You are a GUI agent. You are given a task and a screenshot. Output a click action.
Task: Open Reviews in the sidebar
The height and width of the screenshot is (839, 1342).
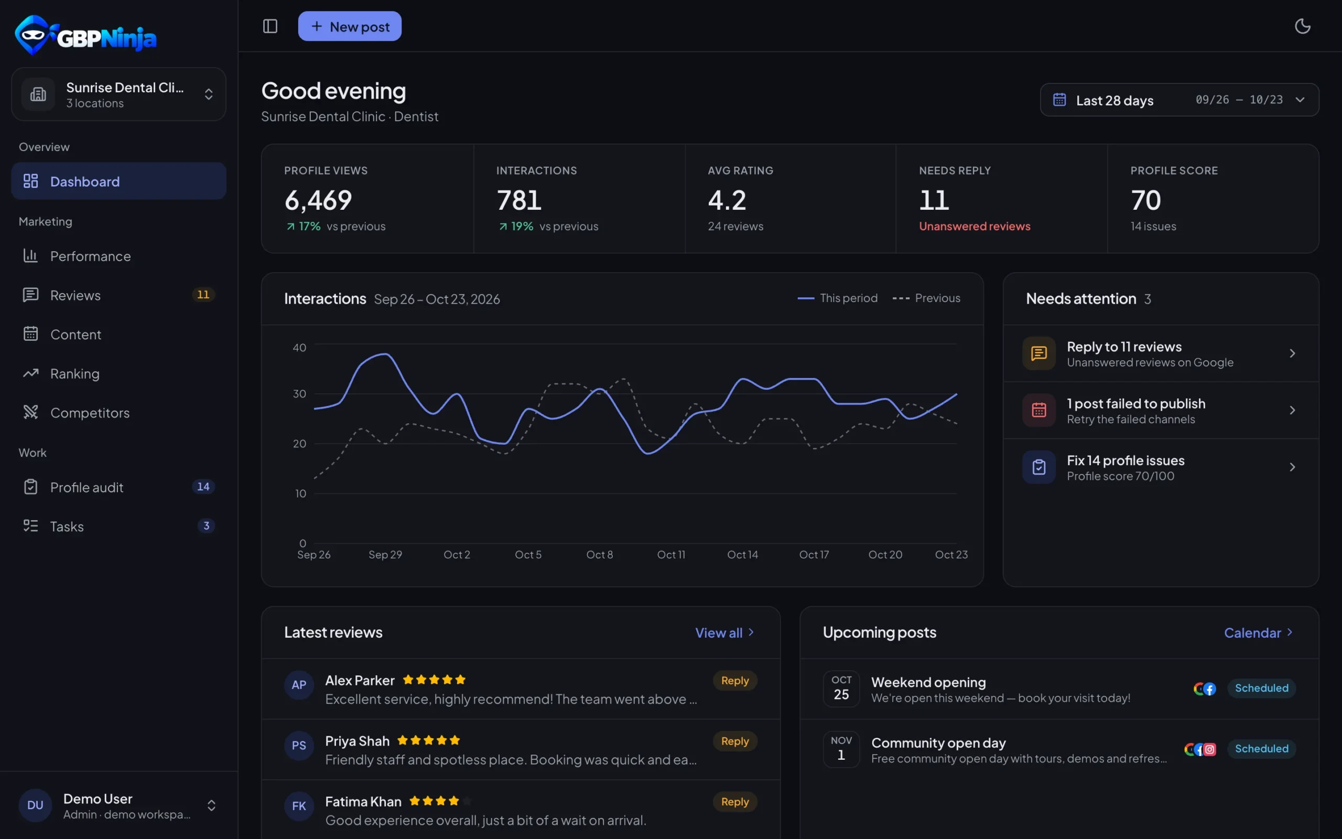pyautogui.click(x=118, y=295)
